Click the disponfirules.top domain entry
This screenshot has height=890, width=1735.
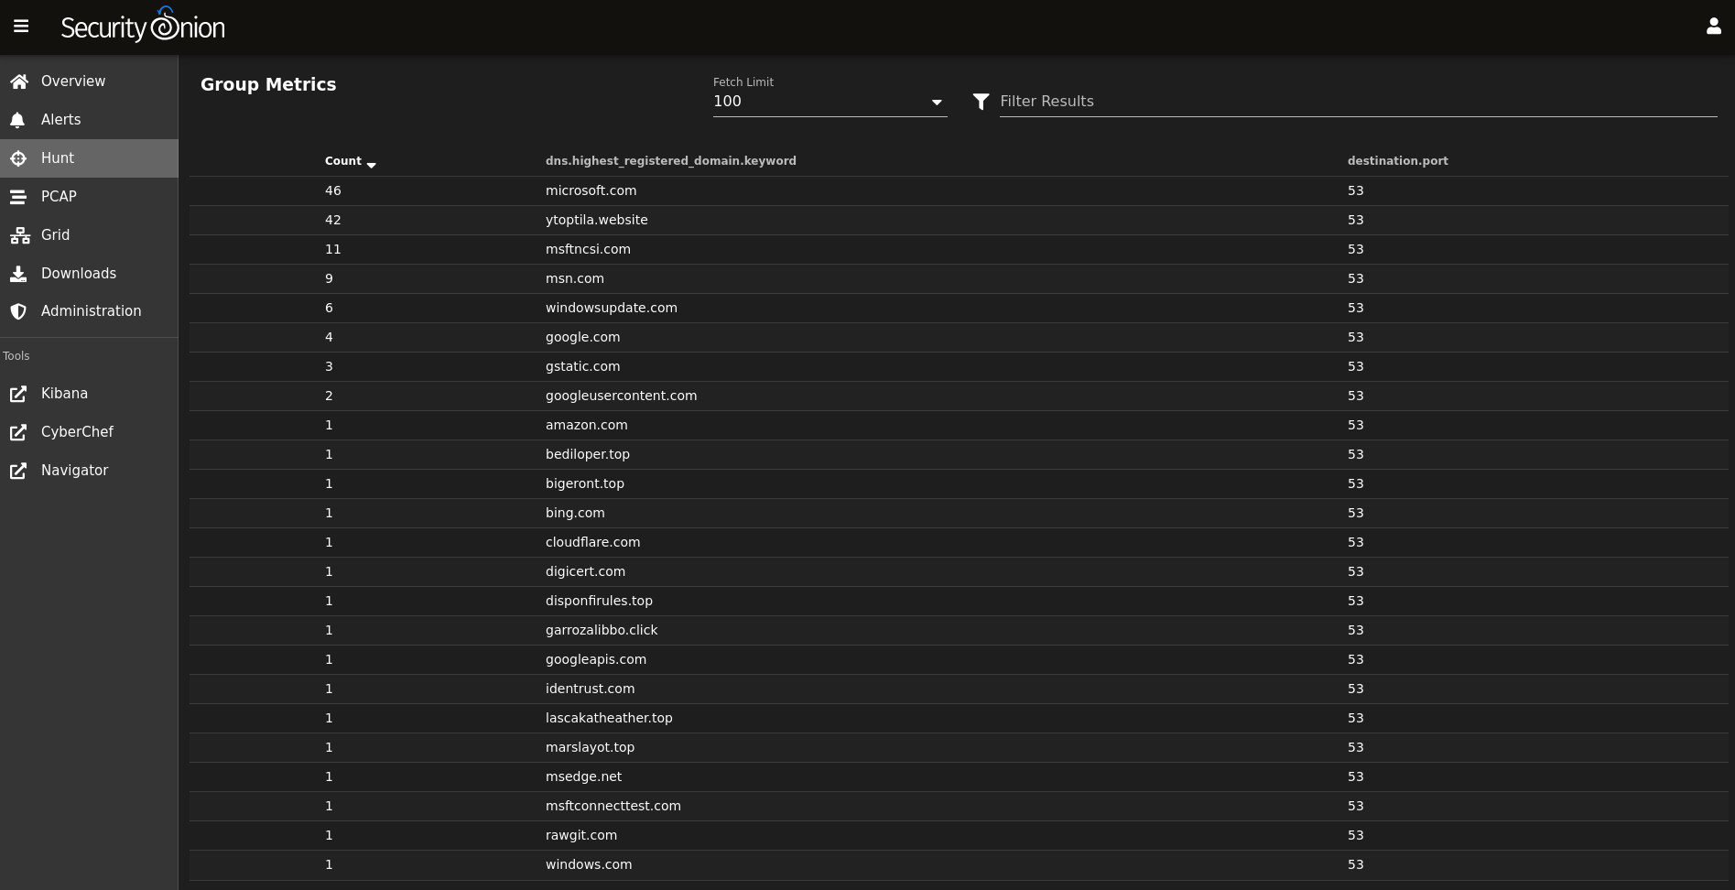tap(599, 601)
